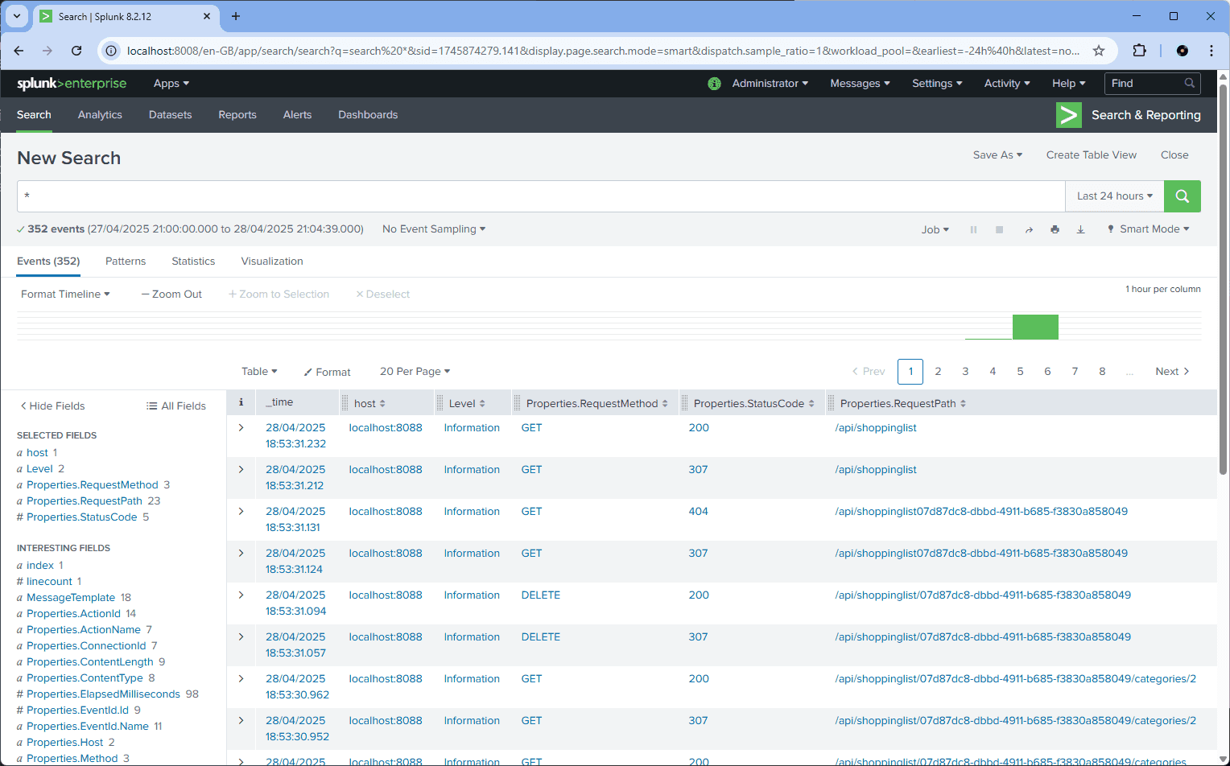Click the Print results icon

(1055, 230)
